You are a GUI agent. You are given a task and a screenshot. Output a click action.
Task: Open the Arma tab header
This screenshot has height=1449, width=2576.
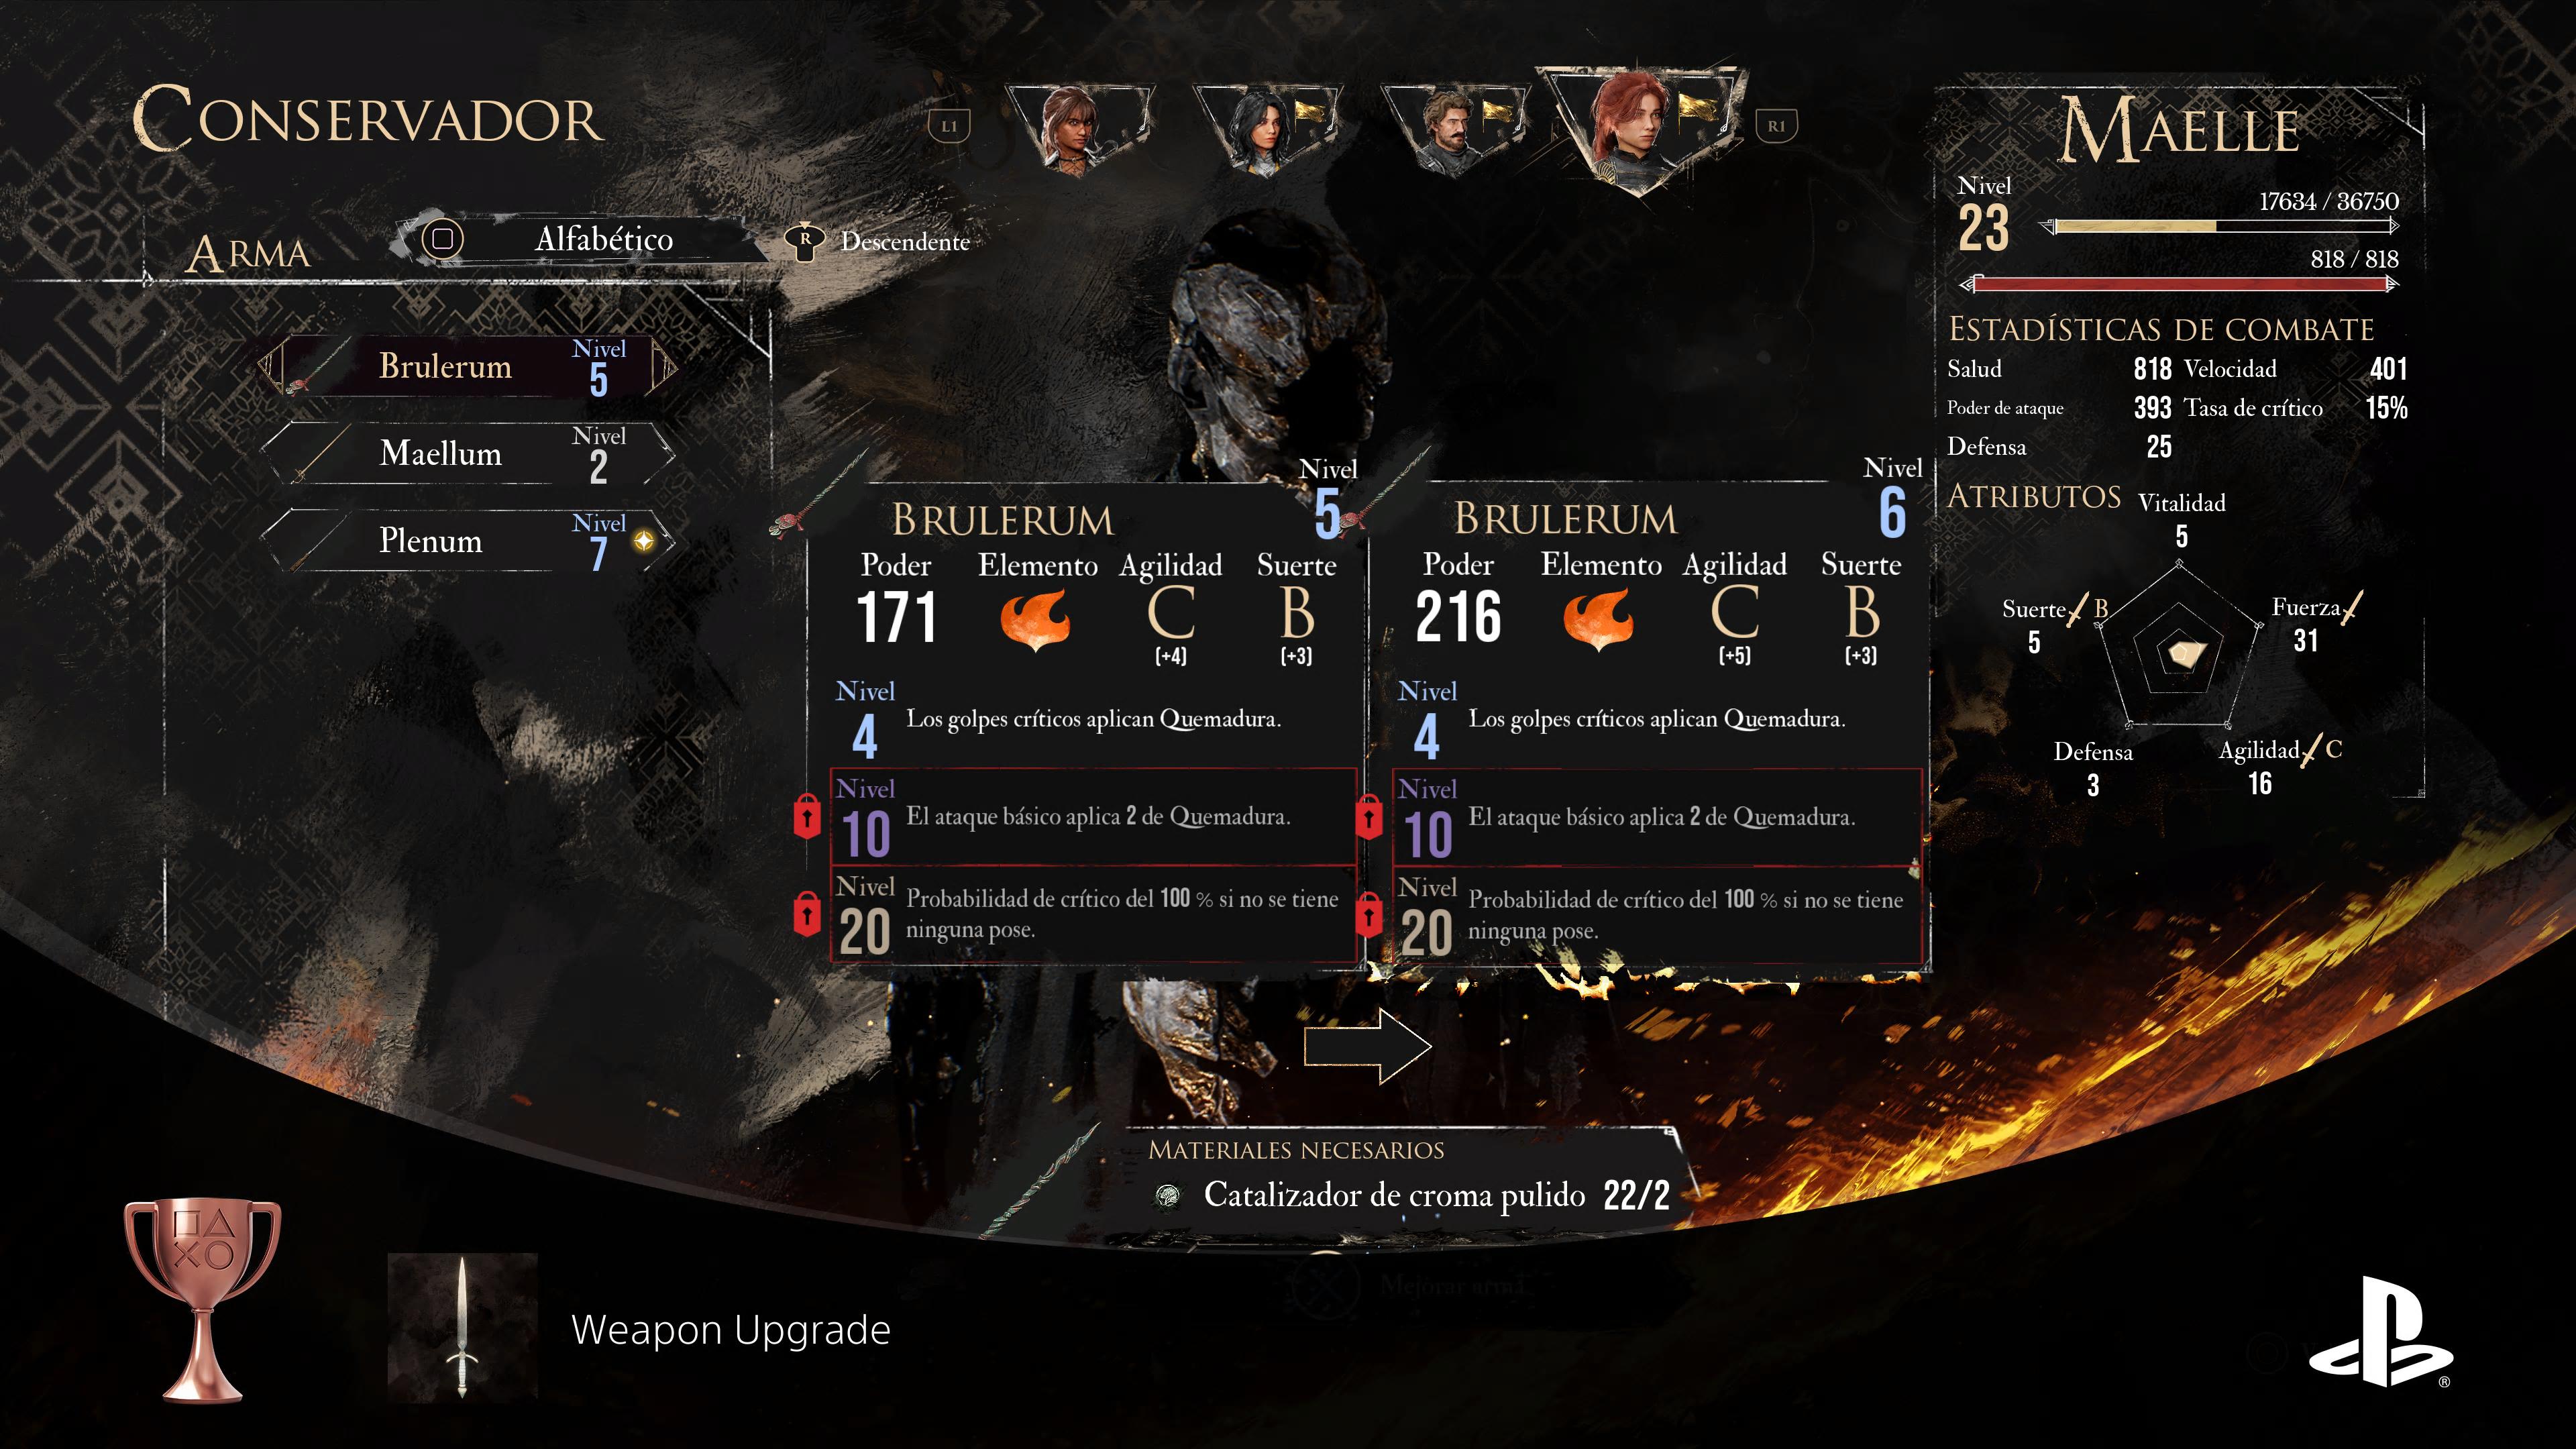pyautogui.click(x=249, y=253)
